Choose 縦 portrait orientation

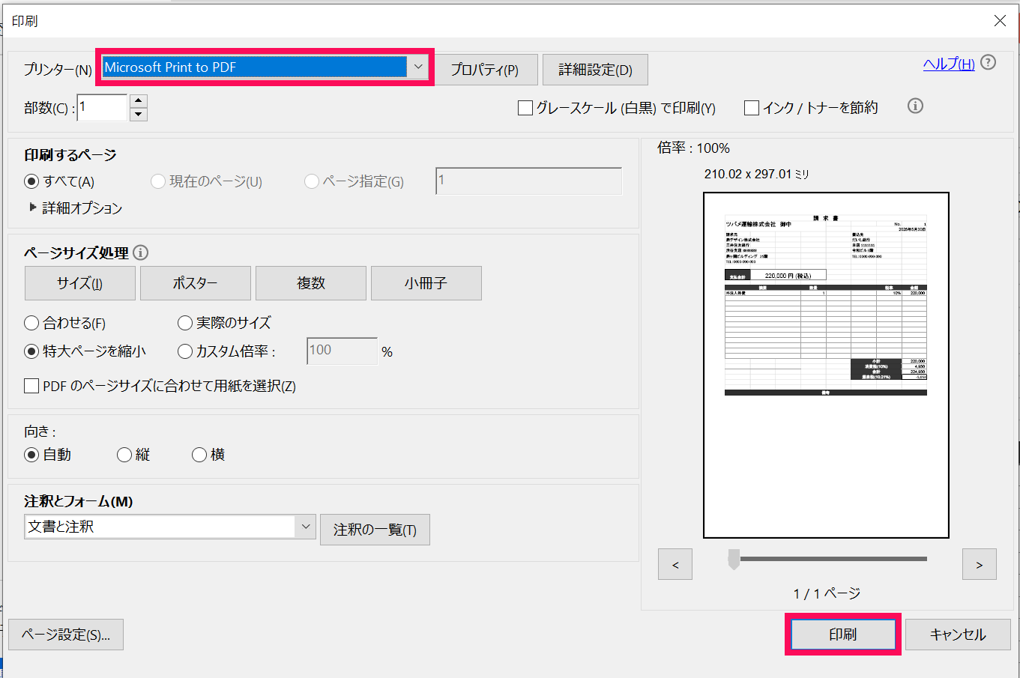[x=124, y=455]
